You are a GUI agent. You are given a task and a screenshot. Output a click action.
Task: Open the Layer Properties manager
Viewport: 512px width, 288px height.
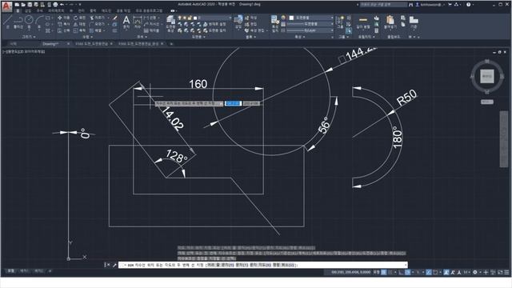click(x=170, y=23)
